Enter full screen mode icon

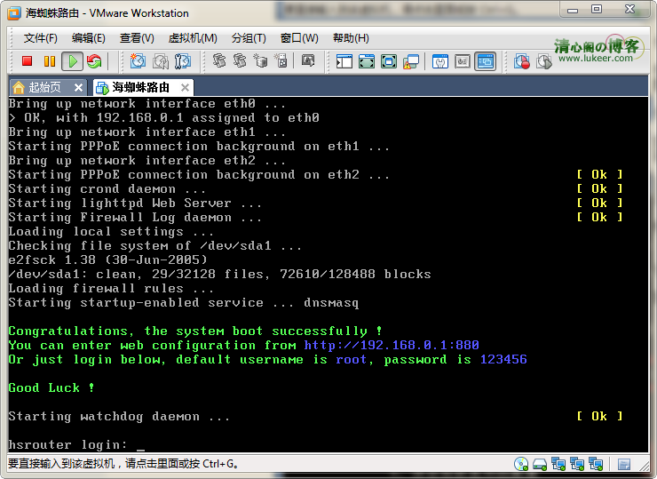click(x=389, y=61)
